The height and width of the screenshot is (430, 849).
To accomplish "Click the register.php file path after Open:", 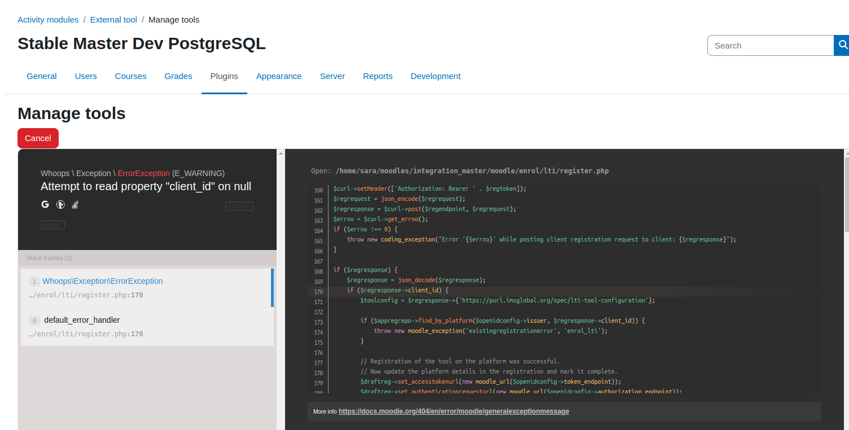I will pyautogui.click(x=472, y=171).
